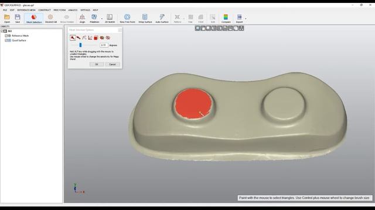
Task: Open the HELP menu
Action: tap(96, 10)
